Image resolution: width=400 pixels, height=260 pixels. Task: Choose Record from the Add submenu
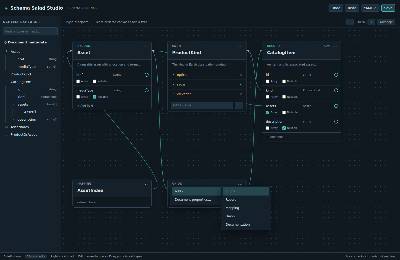tap(246, 200)
